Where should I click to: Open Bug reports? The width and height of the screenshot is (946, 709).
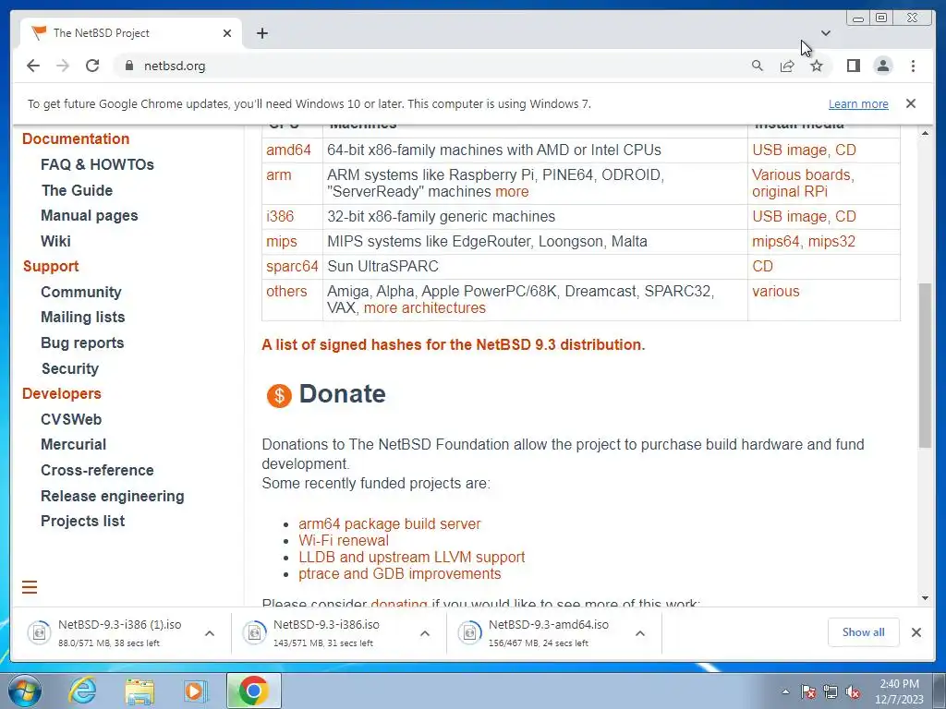click(x=82, y=343)
